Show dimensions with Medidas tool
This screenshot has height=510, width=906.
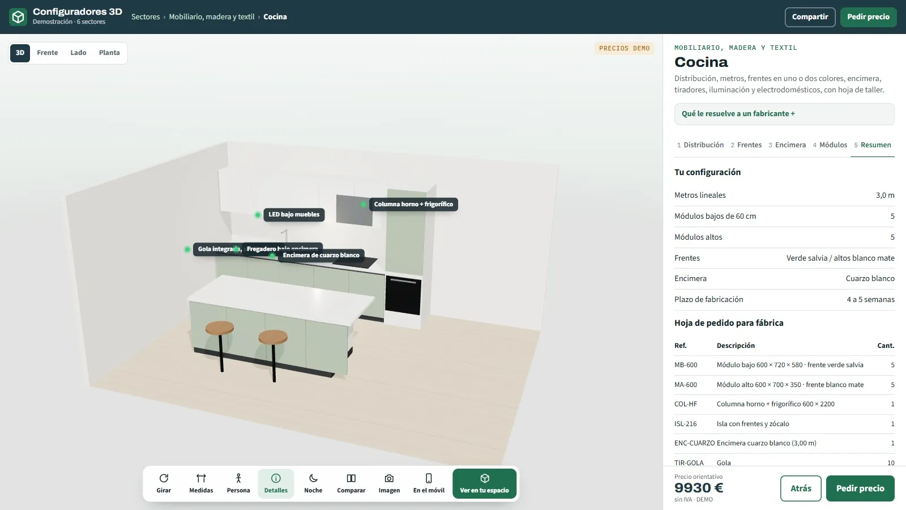(201, 483)
